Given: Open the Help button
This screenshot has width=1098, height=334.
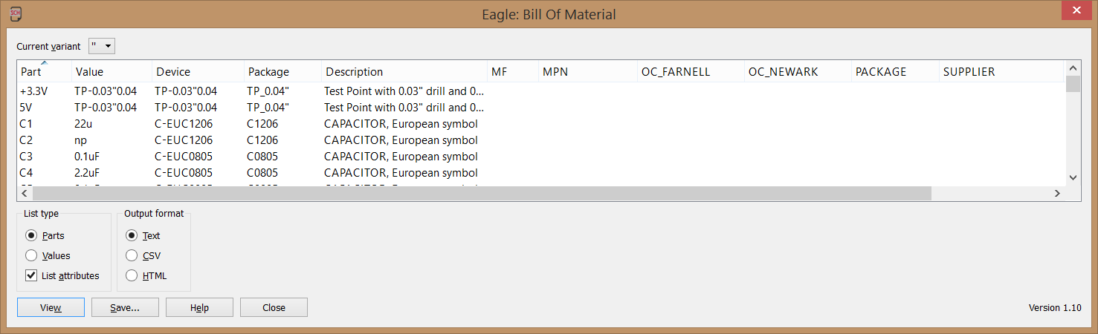Looking at the screenshot, I should tap(199, 307).
